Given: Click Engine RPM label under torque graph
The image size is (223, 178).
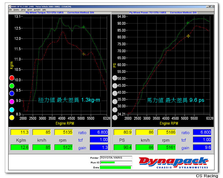Looking at the screenshot, I should tap(65, 123).
